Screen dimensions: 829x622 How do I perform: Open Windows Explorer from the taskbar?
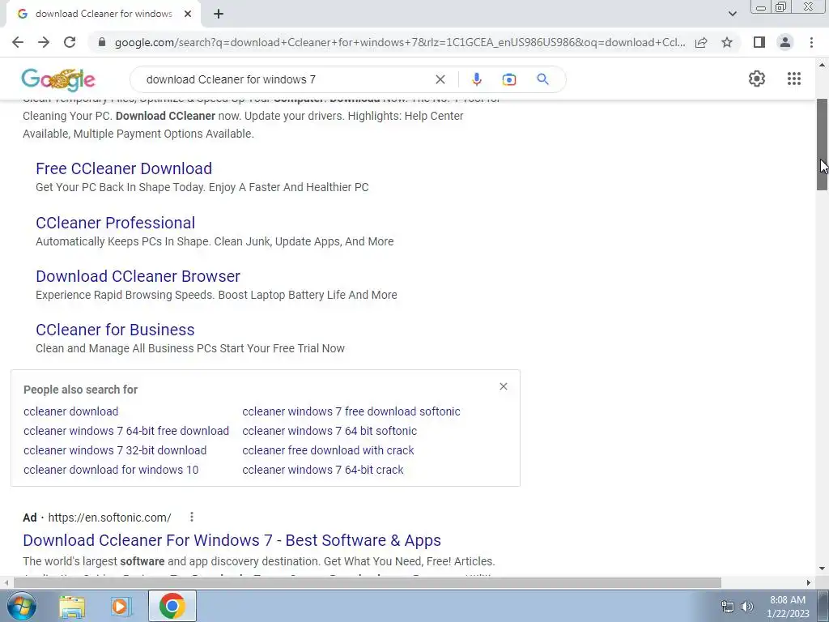(72, 607)
